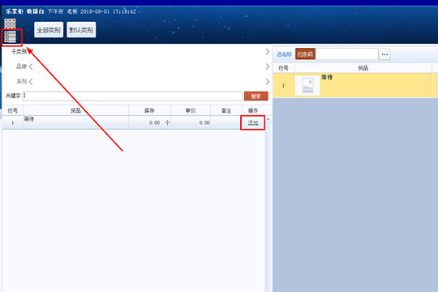Click the 库存 column header
Viewport: 438px width, 292px height.
pos(149,110)
